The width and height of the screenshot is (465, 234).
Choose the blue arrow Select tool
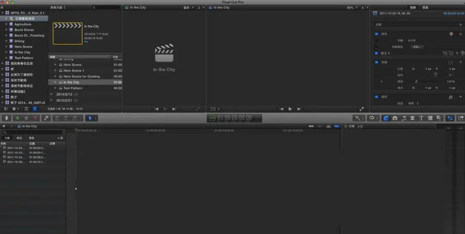(90, 118)
